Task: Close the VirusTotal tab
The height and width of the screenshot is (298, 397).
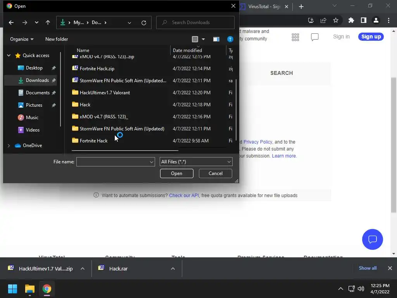Action: [x=287, y=7]
